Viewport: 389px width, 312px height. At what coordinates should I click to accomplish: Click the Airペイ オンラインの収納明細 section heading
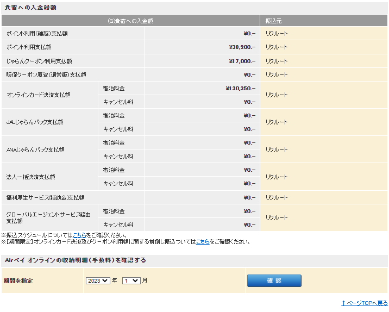pyautogui.click(x=76, y=260)
